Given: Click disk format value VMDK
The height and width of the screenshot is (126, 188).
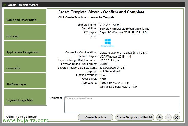Looking at the screenshot, I should click(x=104, y=64).
